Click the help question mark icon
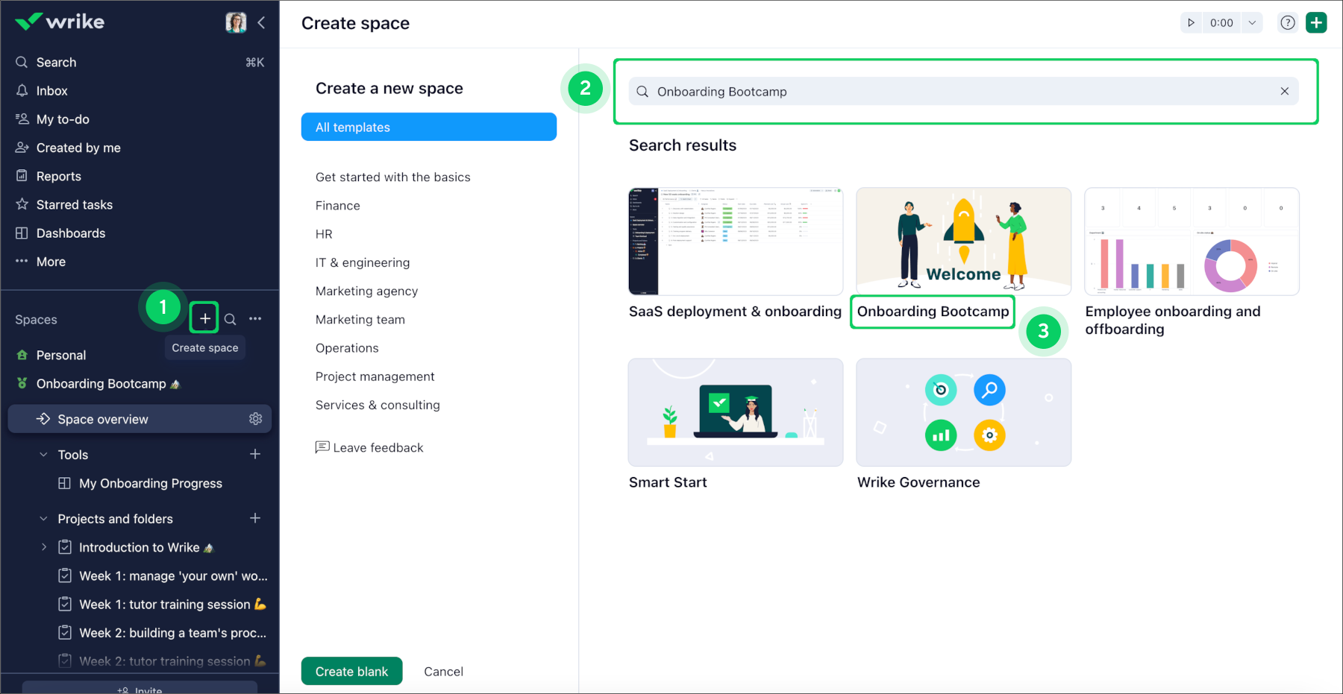1343x694 pixels. point(1287,23)
